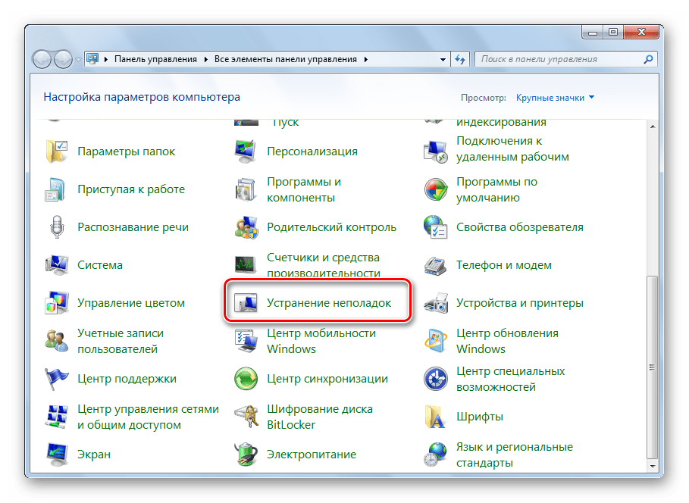This screenshot has height=503, width=689.
Task: Select the Панель управления breadcrumb item
Action: 155,59
